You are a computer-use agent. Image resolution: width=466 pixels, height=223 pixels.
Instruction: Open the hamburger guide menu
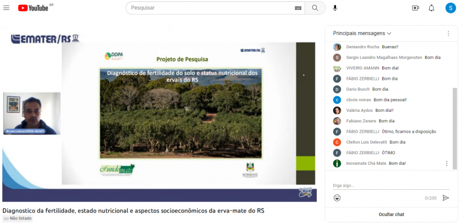(x=6, y=8)
